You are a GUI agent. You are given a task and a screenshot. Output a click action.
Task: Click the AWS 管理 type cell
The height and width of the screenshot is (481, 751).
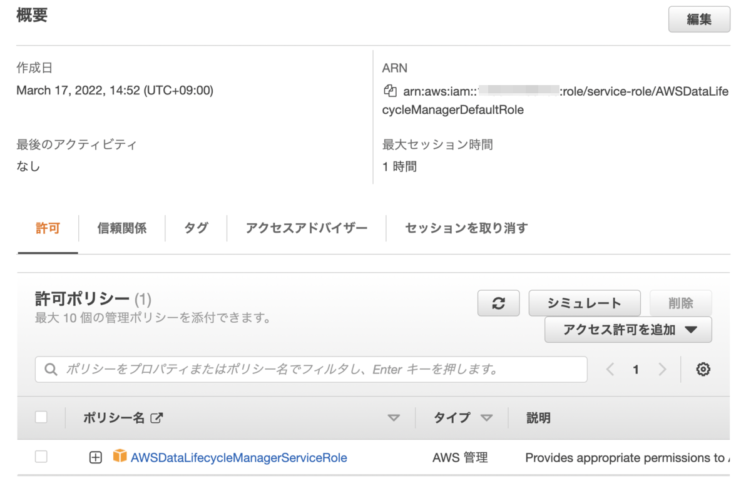[460, 458]
